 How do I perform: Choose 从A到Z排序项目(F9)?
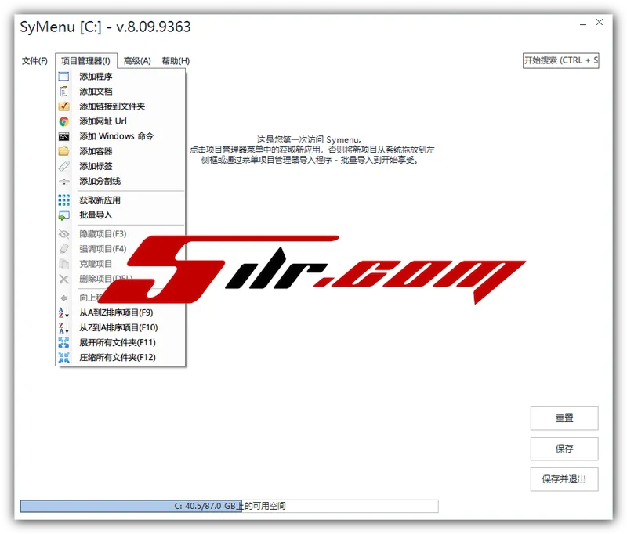pyautogui.click(x=120, y=312)
